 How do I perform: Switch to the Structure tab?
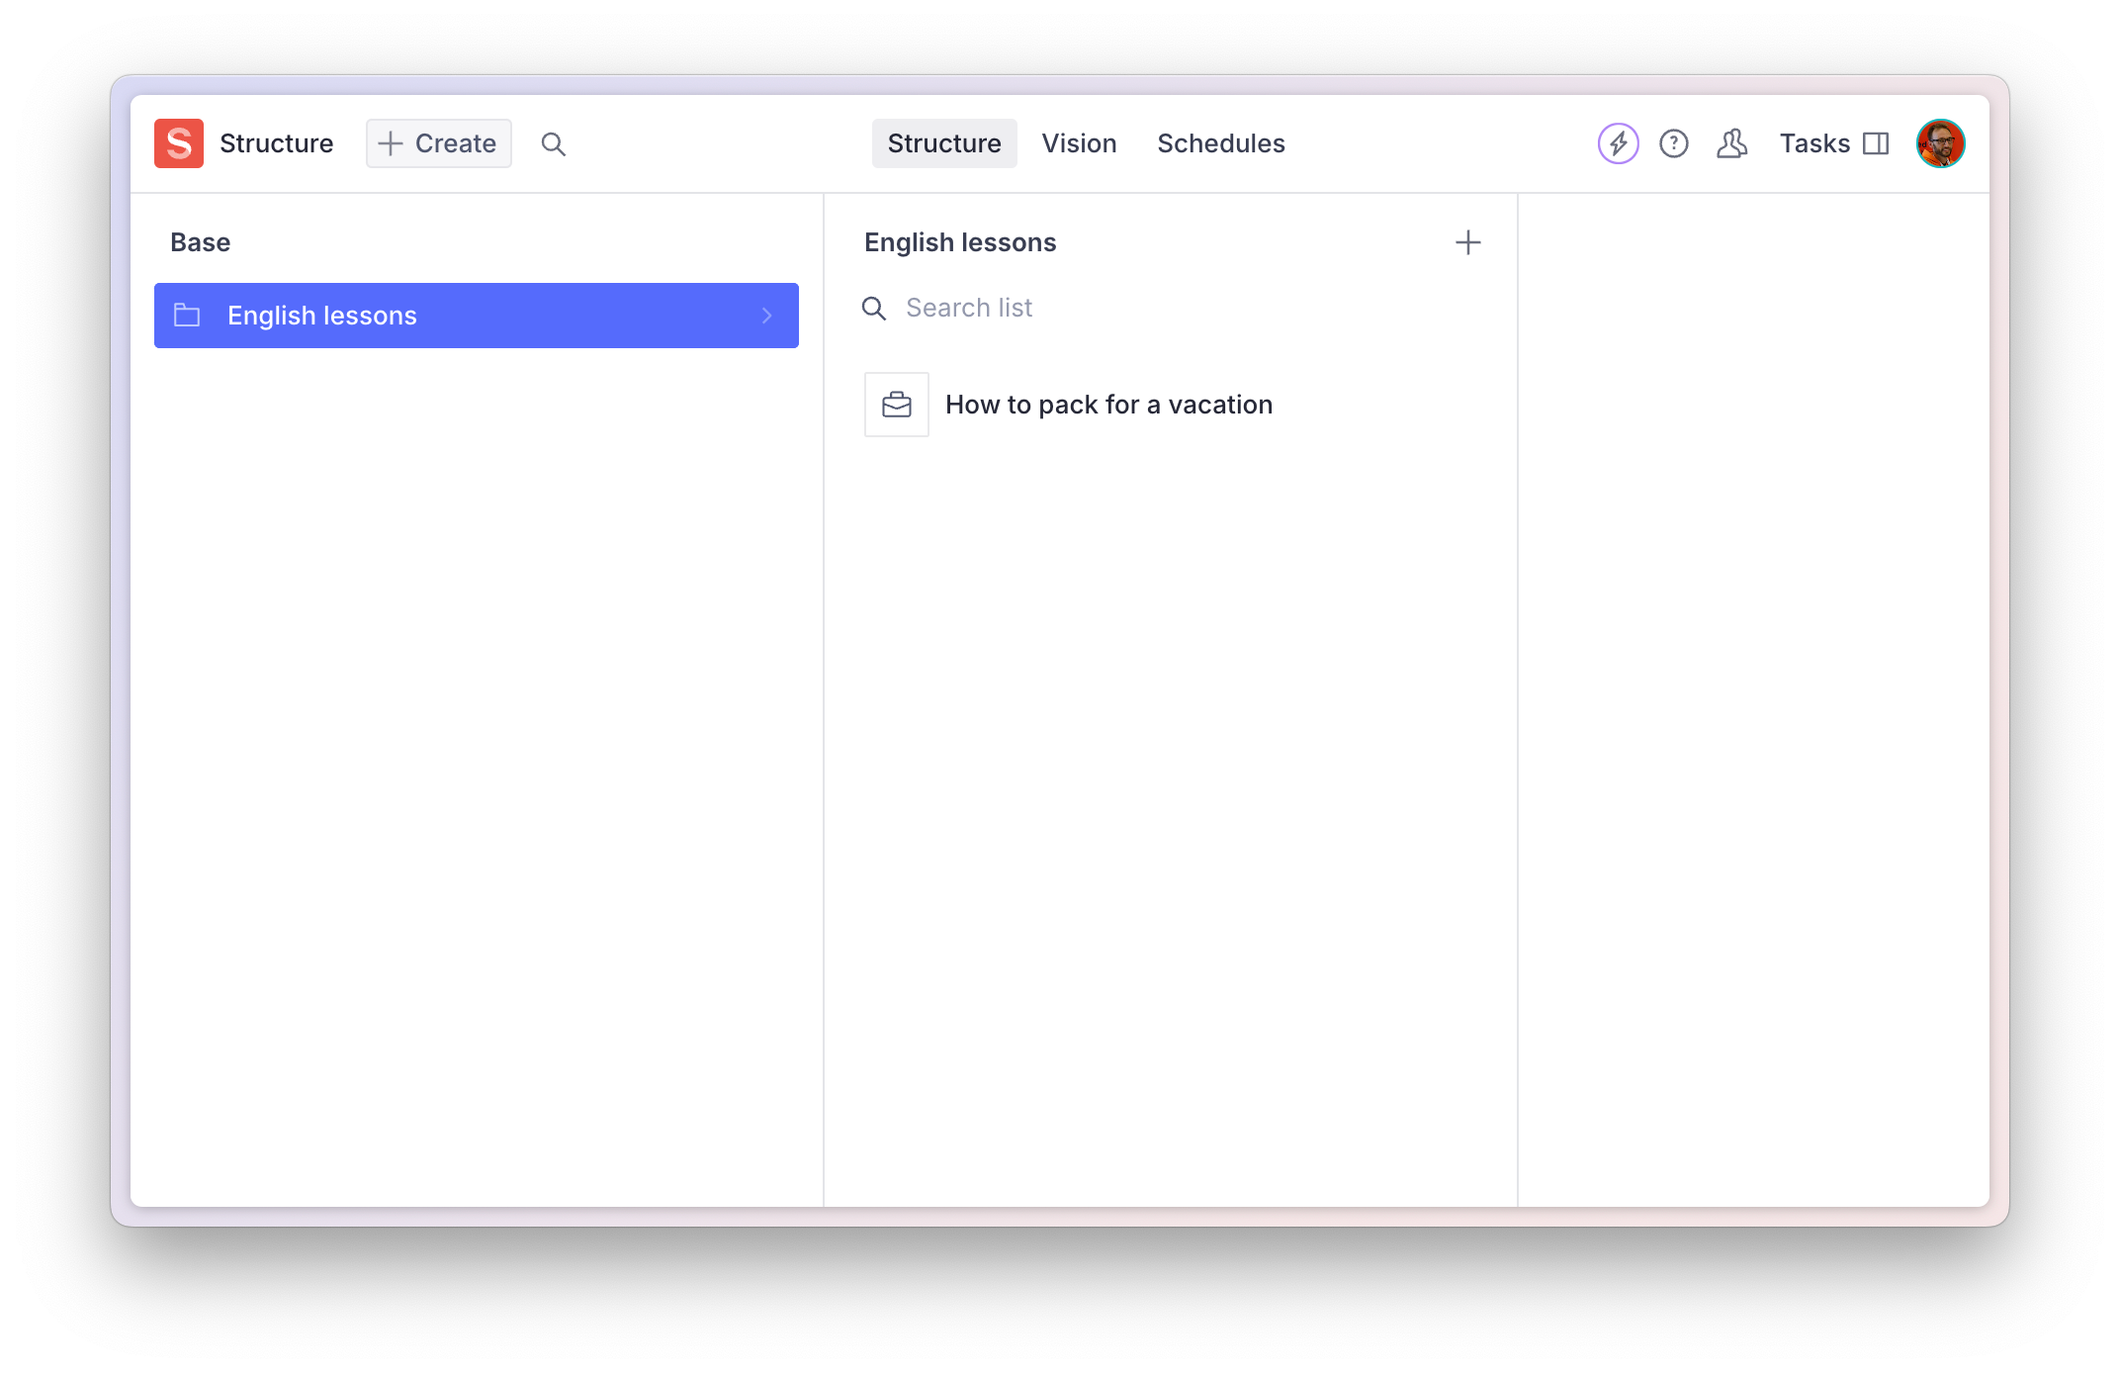944,143
